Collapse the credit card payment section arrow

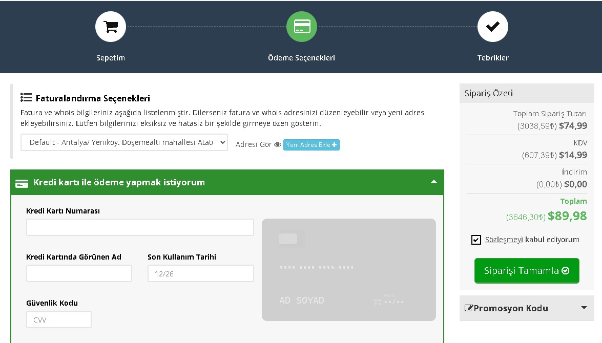pos(433,182)
